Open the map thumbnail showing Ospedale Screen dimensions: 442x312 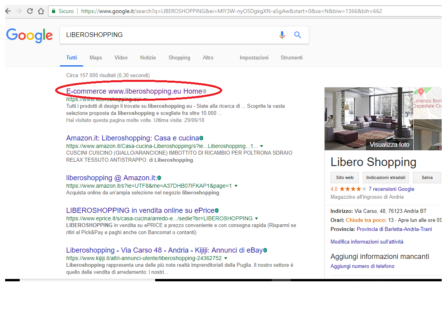pyautogui.click(x=428, y=103)
